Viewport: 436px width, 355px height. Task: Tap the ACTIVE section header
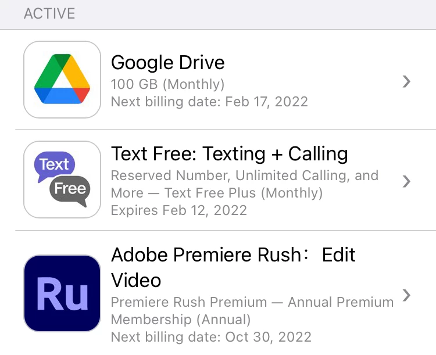pyautogui.click(x=49, y=13)
